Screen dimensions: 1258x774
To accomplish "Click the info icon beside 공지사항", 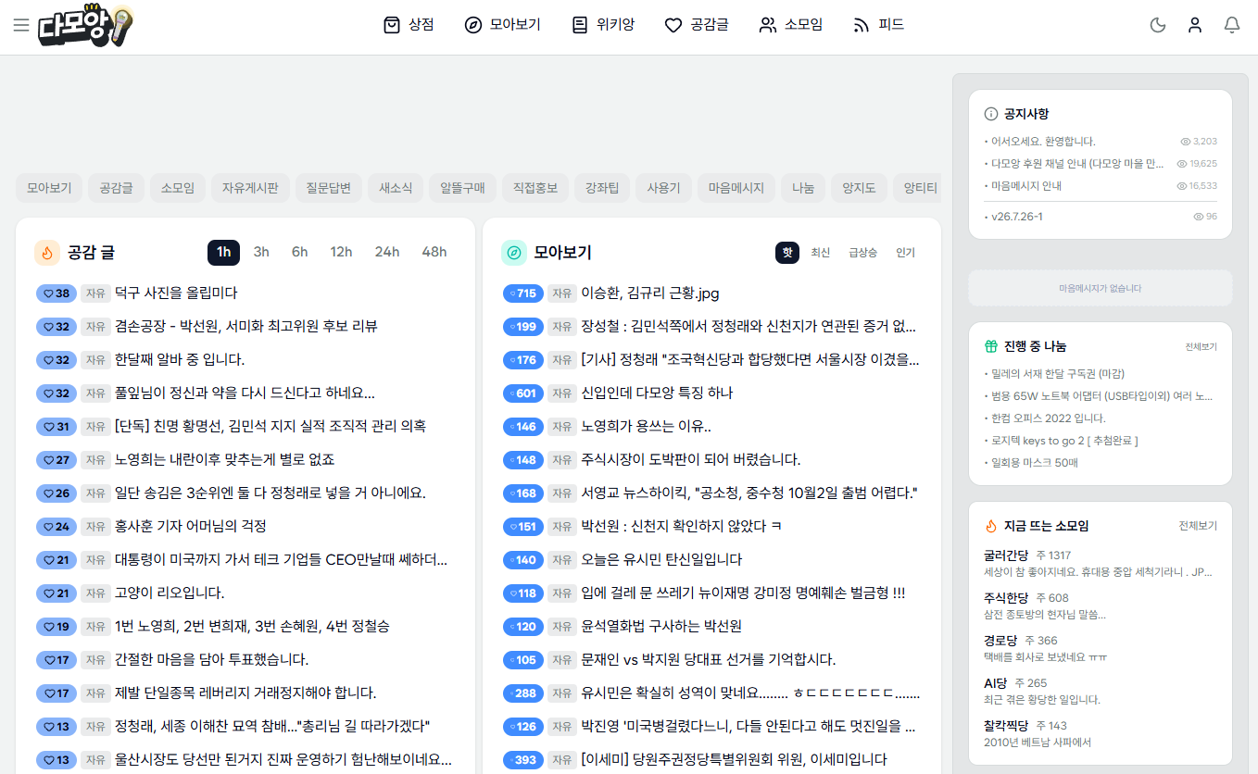I will click(990, 114).
